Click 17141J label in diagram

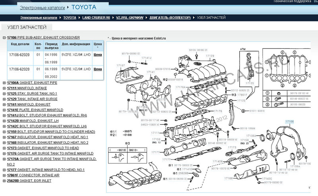146,58
